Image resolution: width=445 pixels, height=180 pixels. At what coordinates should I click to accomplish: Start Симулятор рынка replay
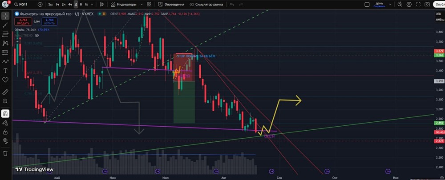(206, 4)
